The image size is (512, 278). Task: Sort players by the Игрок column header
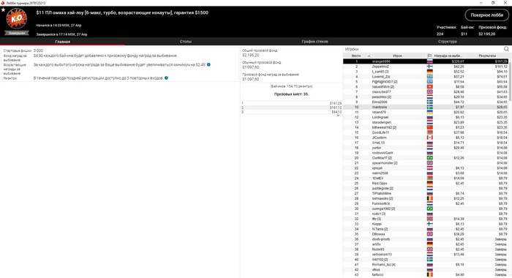point(397,56)
